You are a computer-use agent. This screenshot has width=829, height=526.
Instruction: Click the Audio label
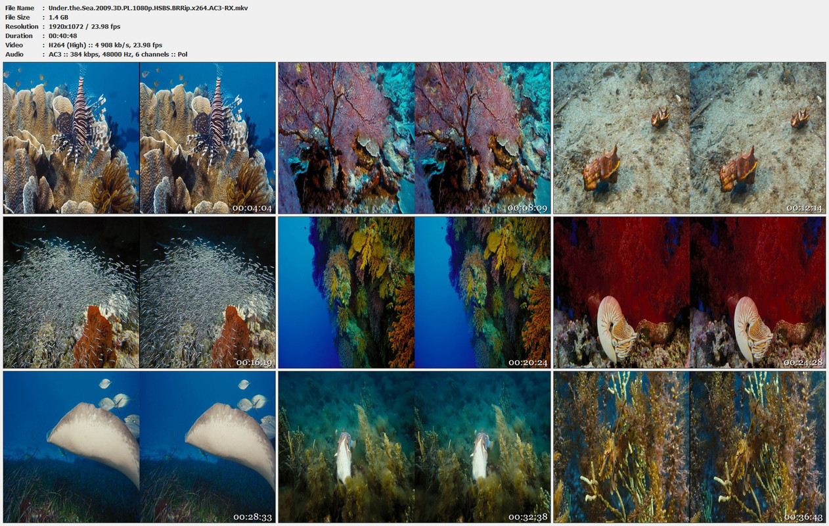click(x=14, y=54)
